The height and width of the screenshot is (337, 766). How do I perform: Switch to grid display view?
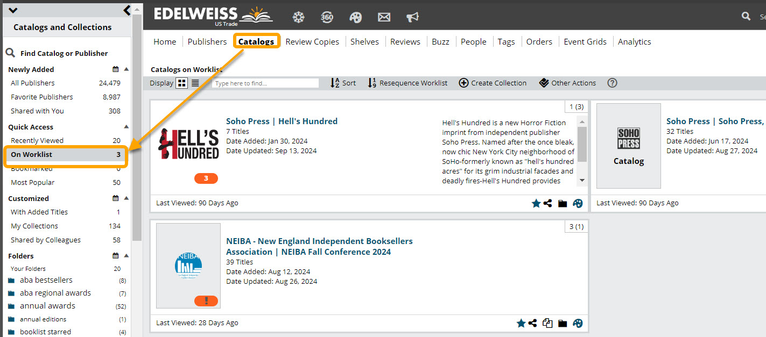182,83
